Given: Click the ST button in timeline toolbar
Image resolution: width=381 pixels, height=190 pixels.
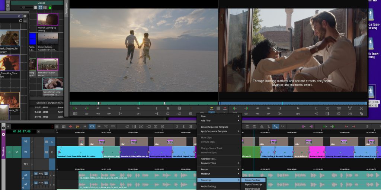Looking at the screenshot, I should pyautogui.click(x=84, y=127).
